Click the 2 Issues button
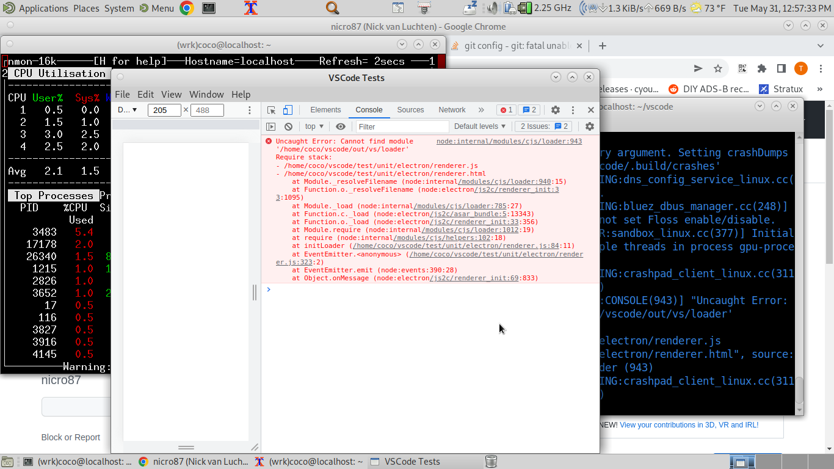The image size is (834, 469). tap(544, 126)
